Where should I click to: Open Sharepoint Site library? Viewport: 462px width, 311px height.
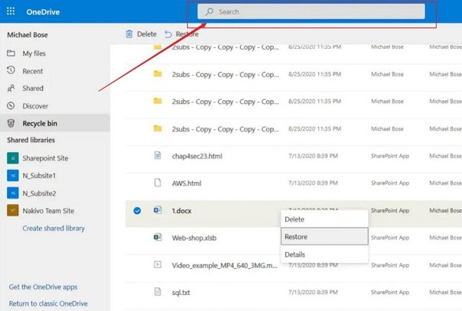[45, 158]
